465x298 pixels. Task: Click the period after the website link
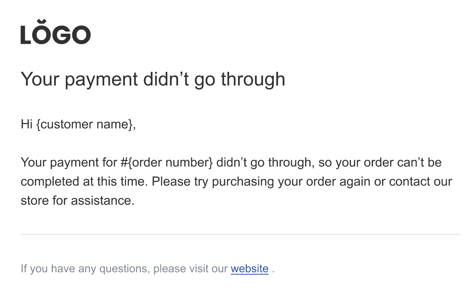(273, 269)
